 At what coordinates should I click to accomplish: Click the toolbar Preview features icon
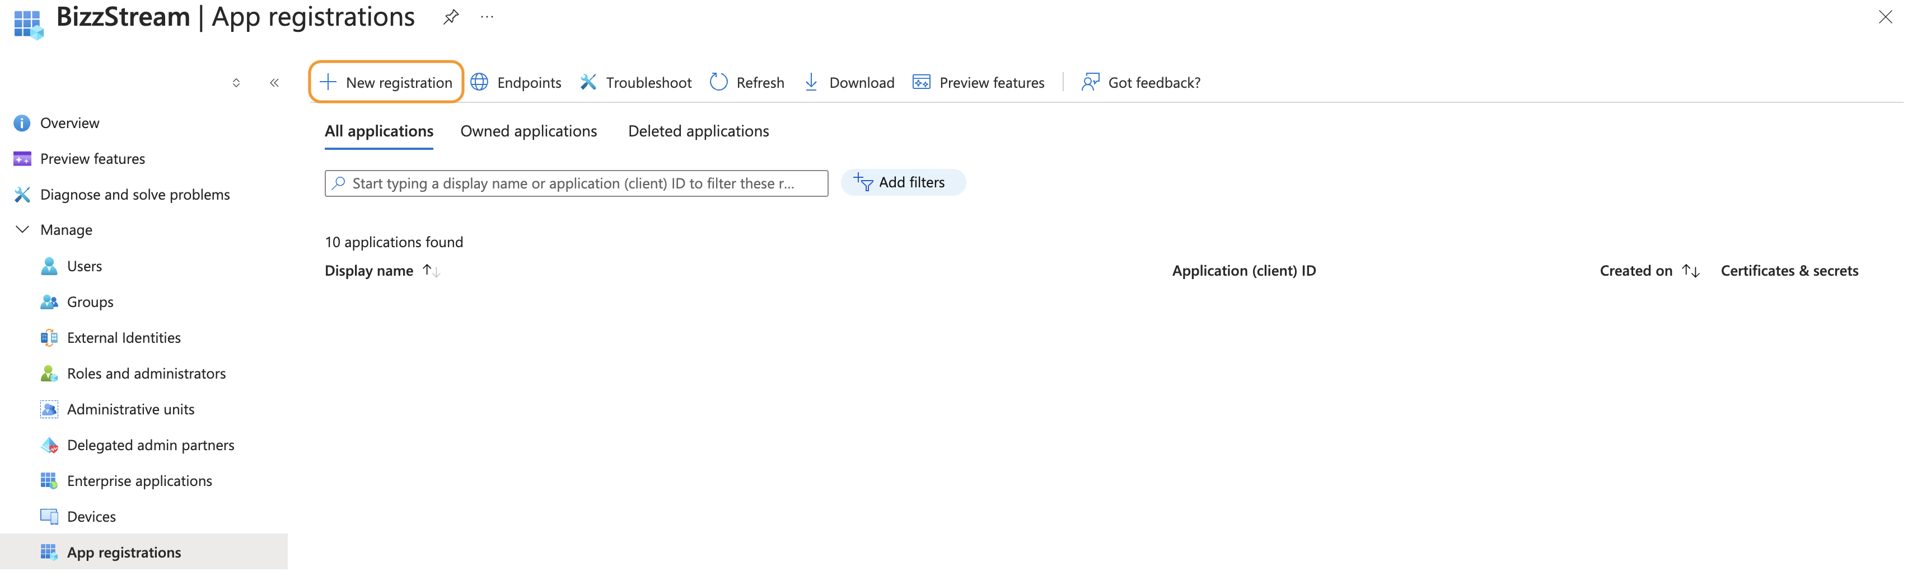click(921, 82)
